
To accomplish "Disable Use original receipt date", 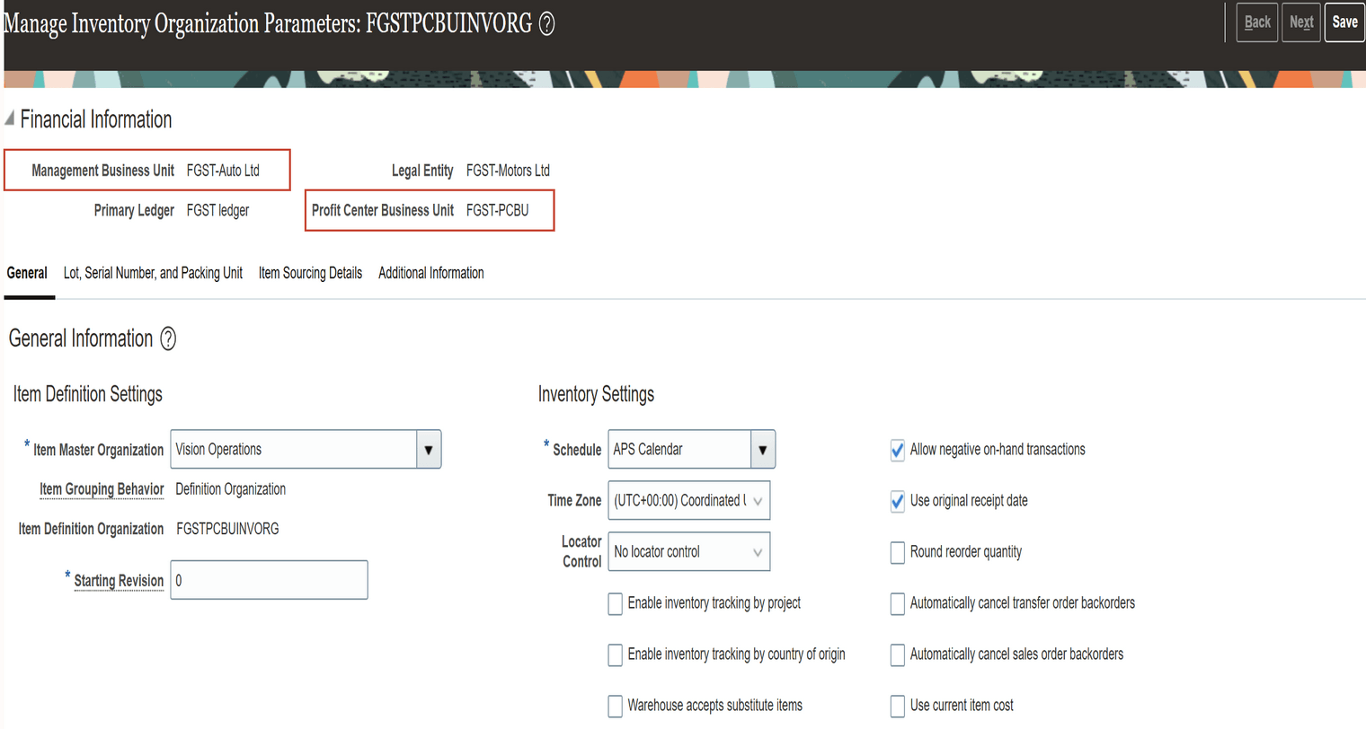I will coord(897,502).
